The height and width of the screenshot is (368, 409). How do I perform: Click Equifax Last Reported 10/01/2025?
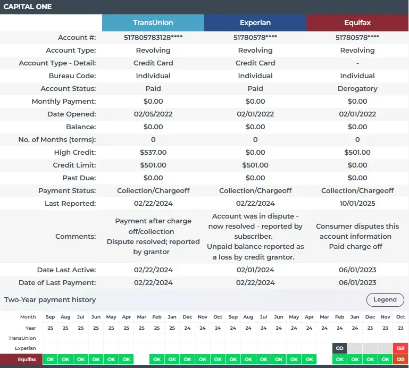[x=357, y=204]
